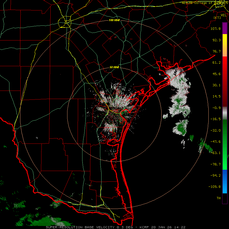The height and width of the screenshot is (229, 229).
Task: Click the -32.0 velocity scale value
Action: [216, 131]
